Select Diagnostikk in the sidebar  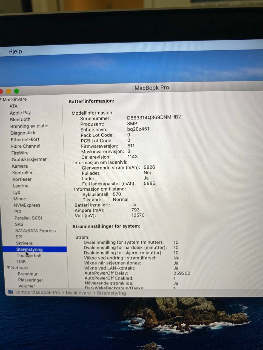click(x=23, y=133)
